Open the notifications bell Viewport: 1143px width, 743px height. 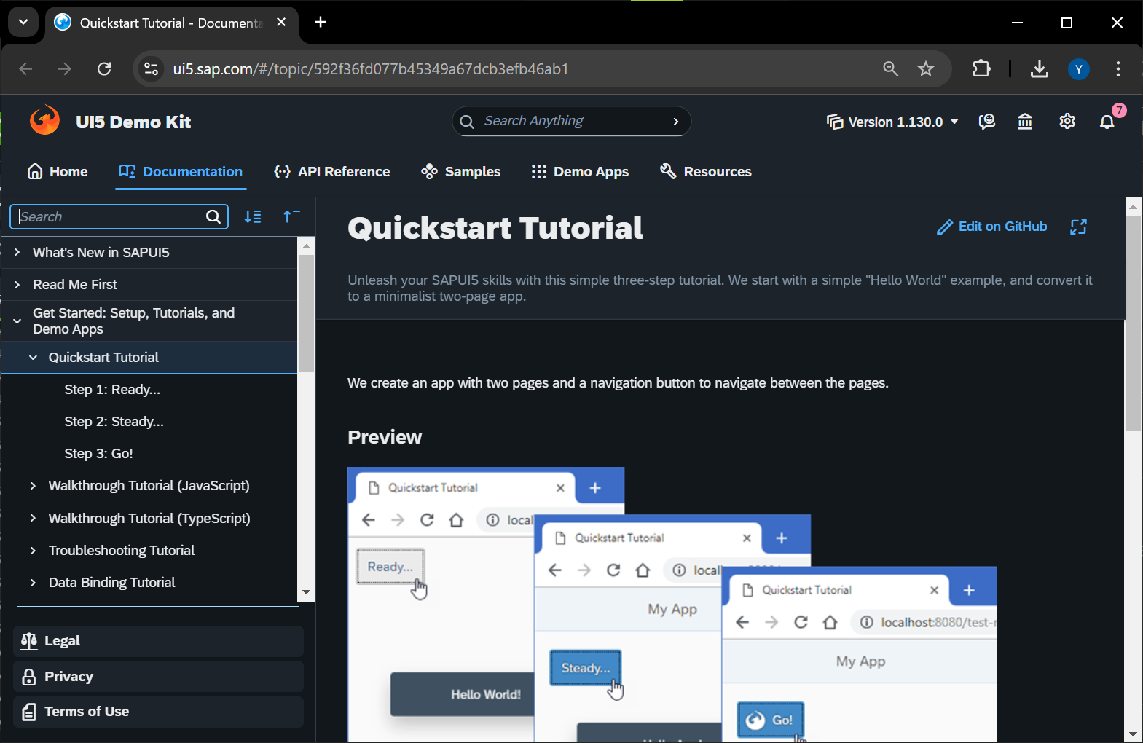click(x=1107, y=122)
